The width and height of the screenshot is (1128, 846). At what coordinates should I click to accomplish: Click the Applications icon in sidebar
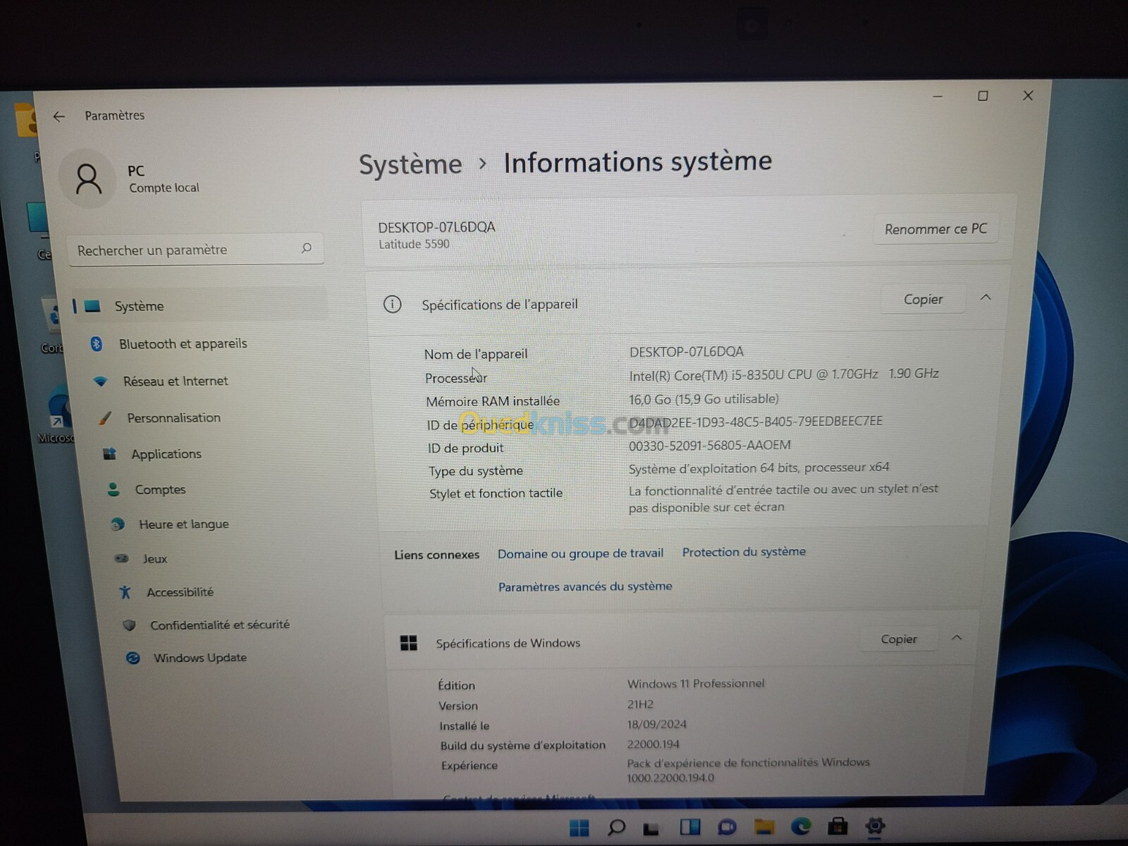coord(109,454)
